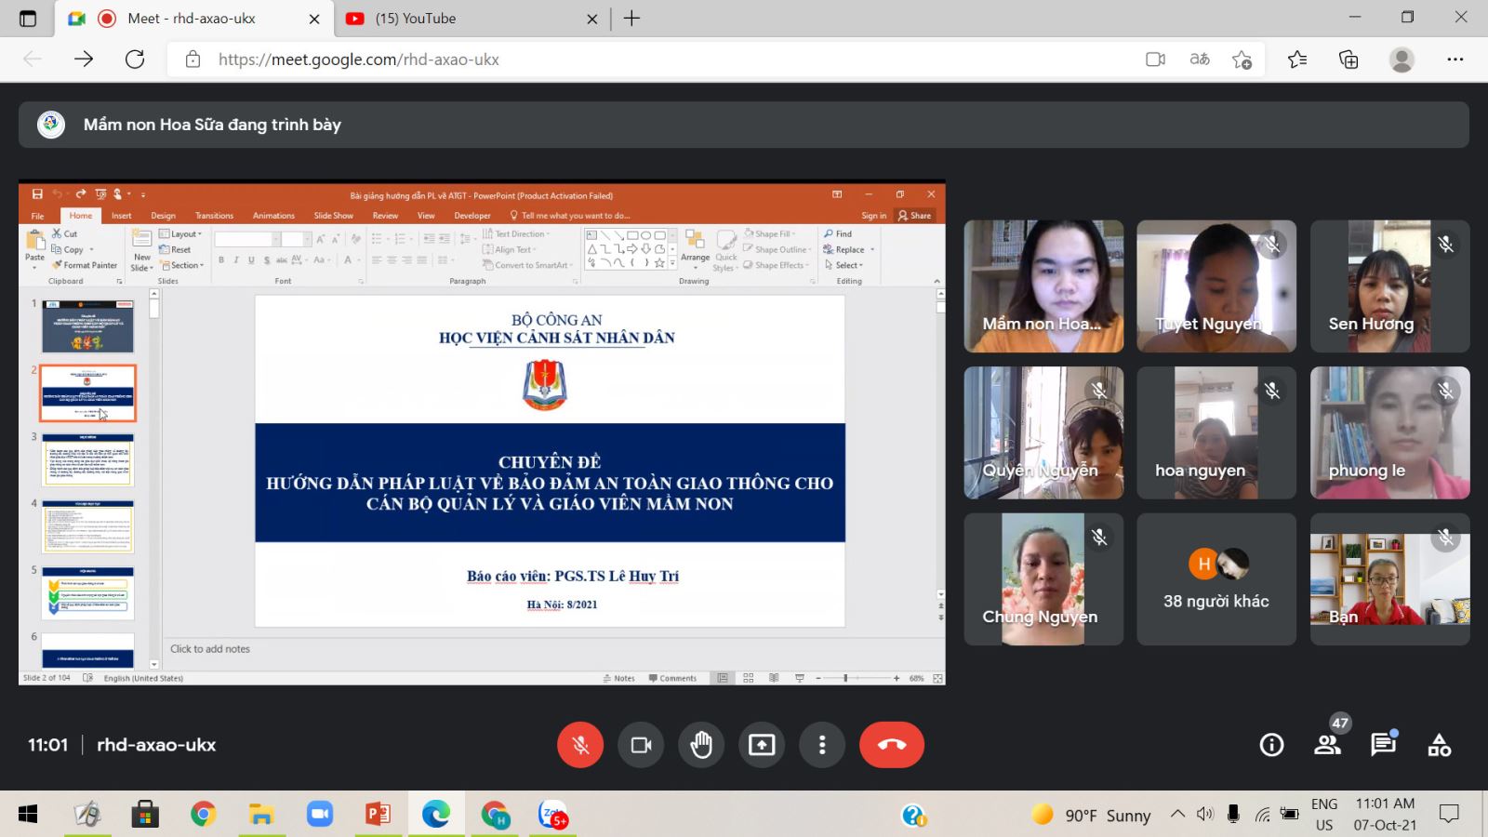1488x837 pixels.
Task: Open PowerPoint from the taskbar
Action: pos(378,816)
